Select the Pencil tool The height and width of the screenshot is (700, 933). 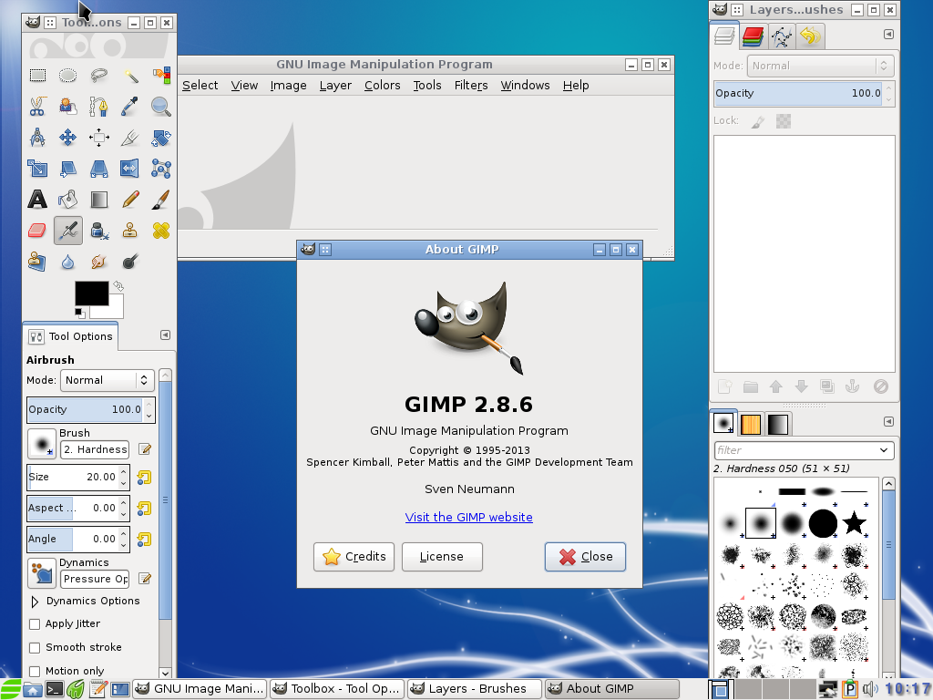pyautogui.click(x=130, y=200)
